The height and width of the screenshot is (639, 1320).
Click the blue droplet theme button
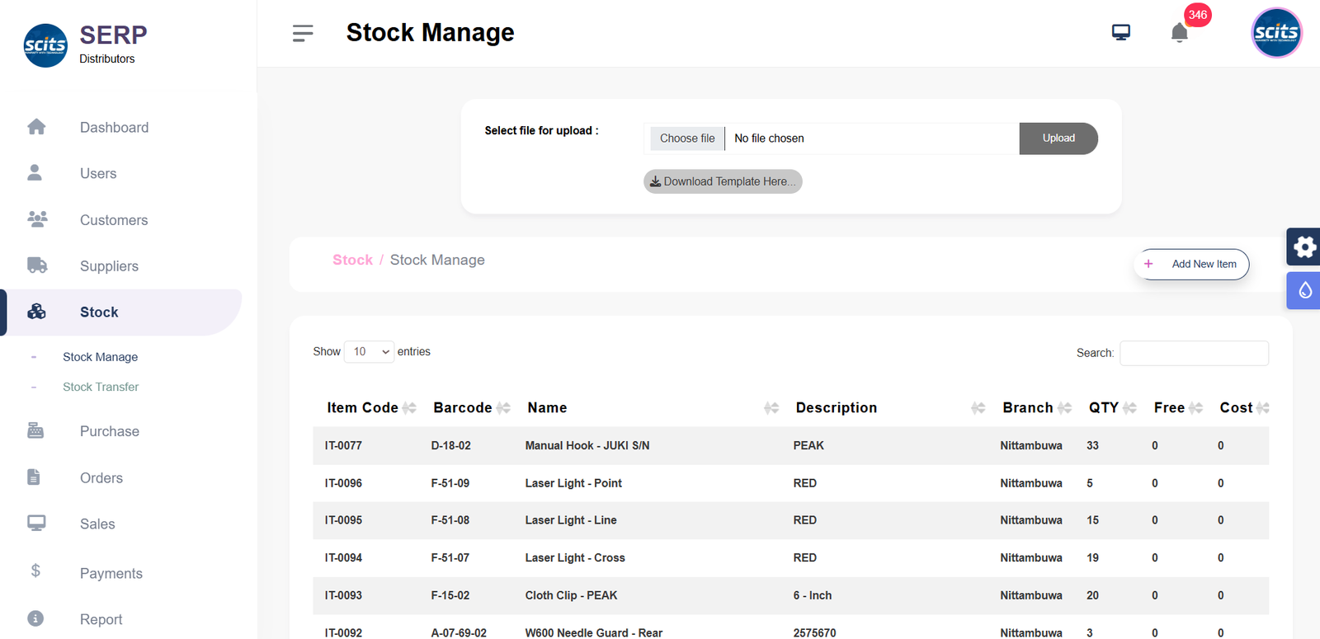coord(1303,290)
